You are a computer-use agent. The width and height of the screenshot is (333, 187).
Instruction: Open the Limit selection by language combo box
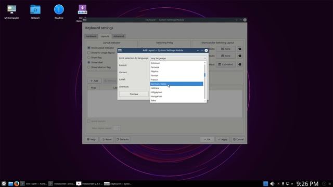tap(178, 58)
